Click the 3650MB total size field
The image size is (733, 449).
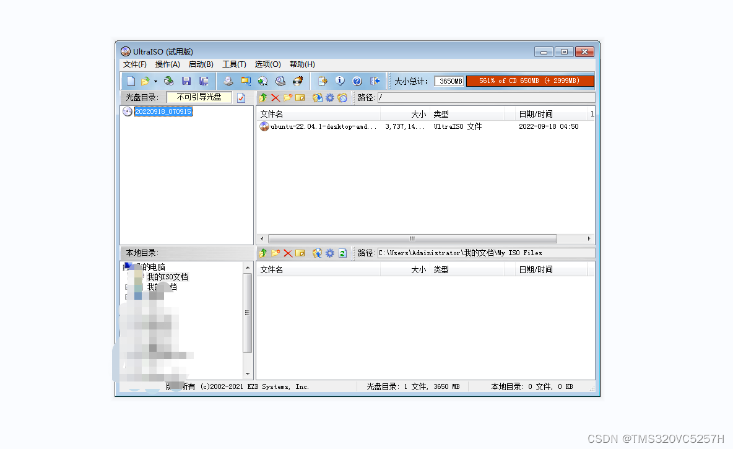449,81
